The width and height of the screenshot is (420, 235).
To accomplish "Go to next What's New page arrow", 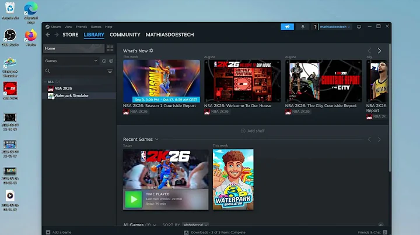I will click(x=379, y=51).
